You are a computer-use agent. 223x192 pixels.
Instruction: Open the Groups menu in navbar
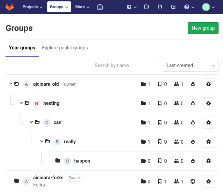[x=59, y=7]
